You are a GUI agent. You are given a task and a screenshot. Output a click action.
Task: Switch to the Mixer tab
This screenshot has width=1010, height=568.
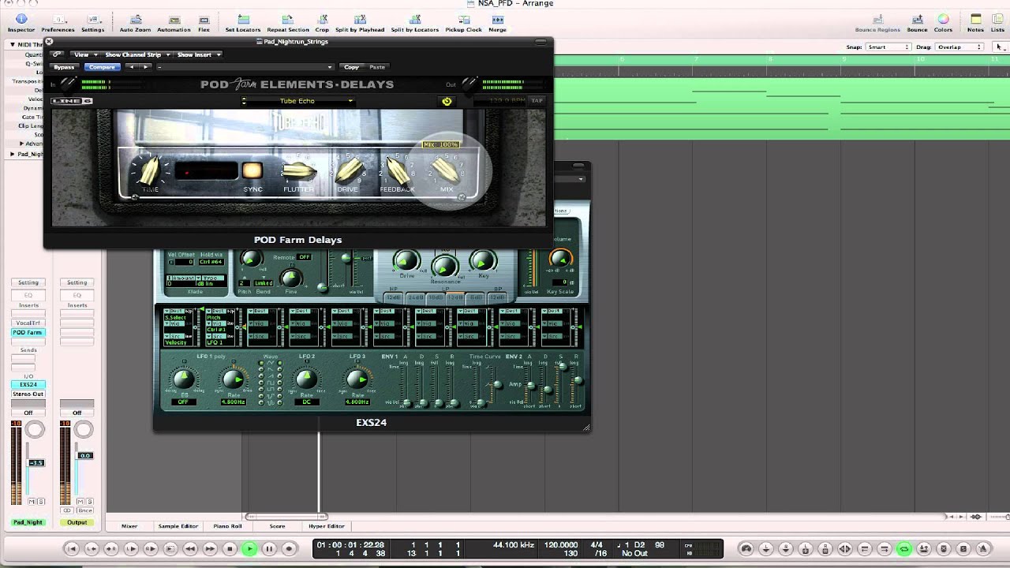tap(129, 526)
